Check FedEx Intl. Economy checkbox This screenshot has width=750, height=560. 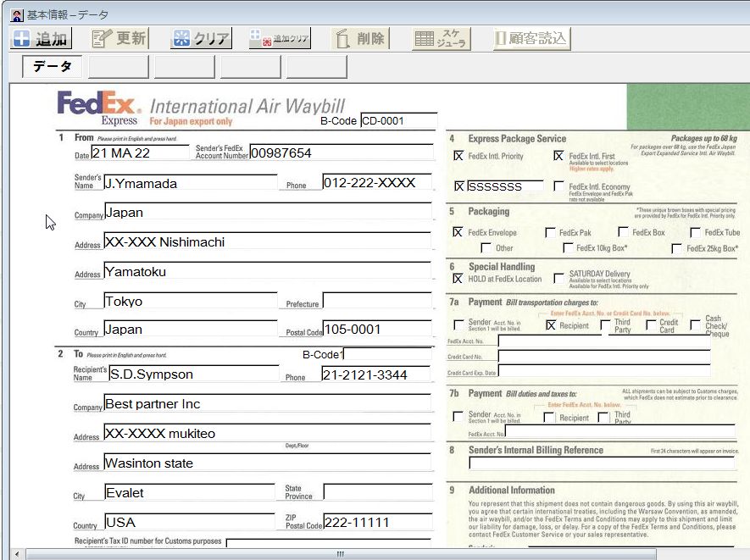558,186
